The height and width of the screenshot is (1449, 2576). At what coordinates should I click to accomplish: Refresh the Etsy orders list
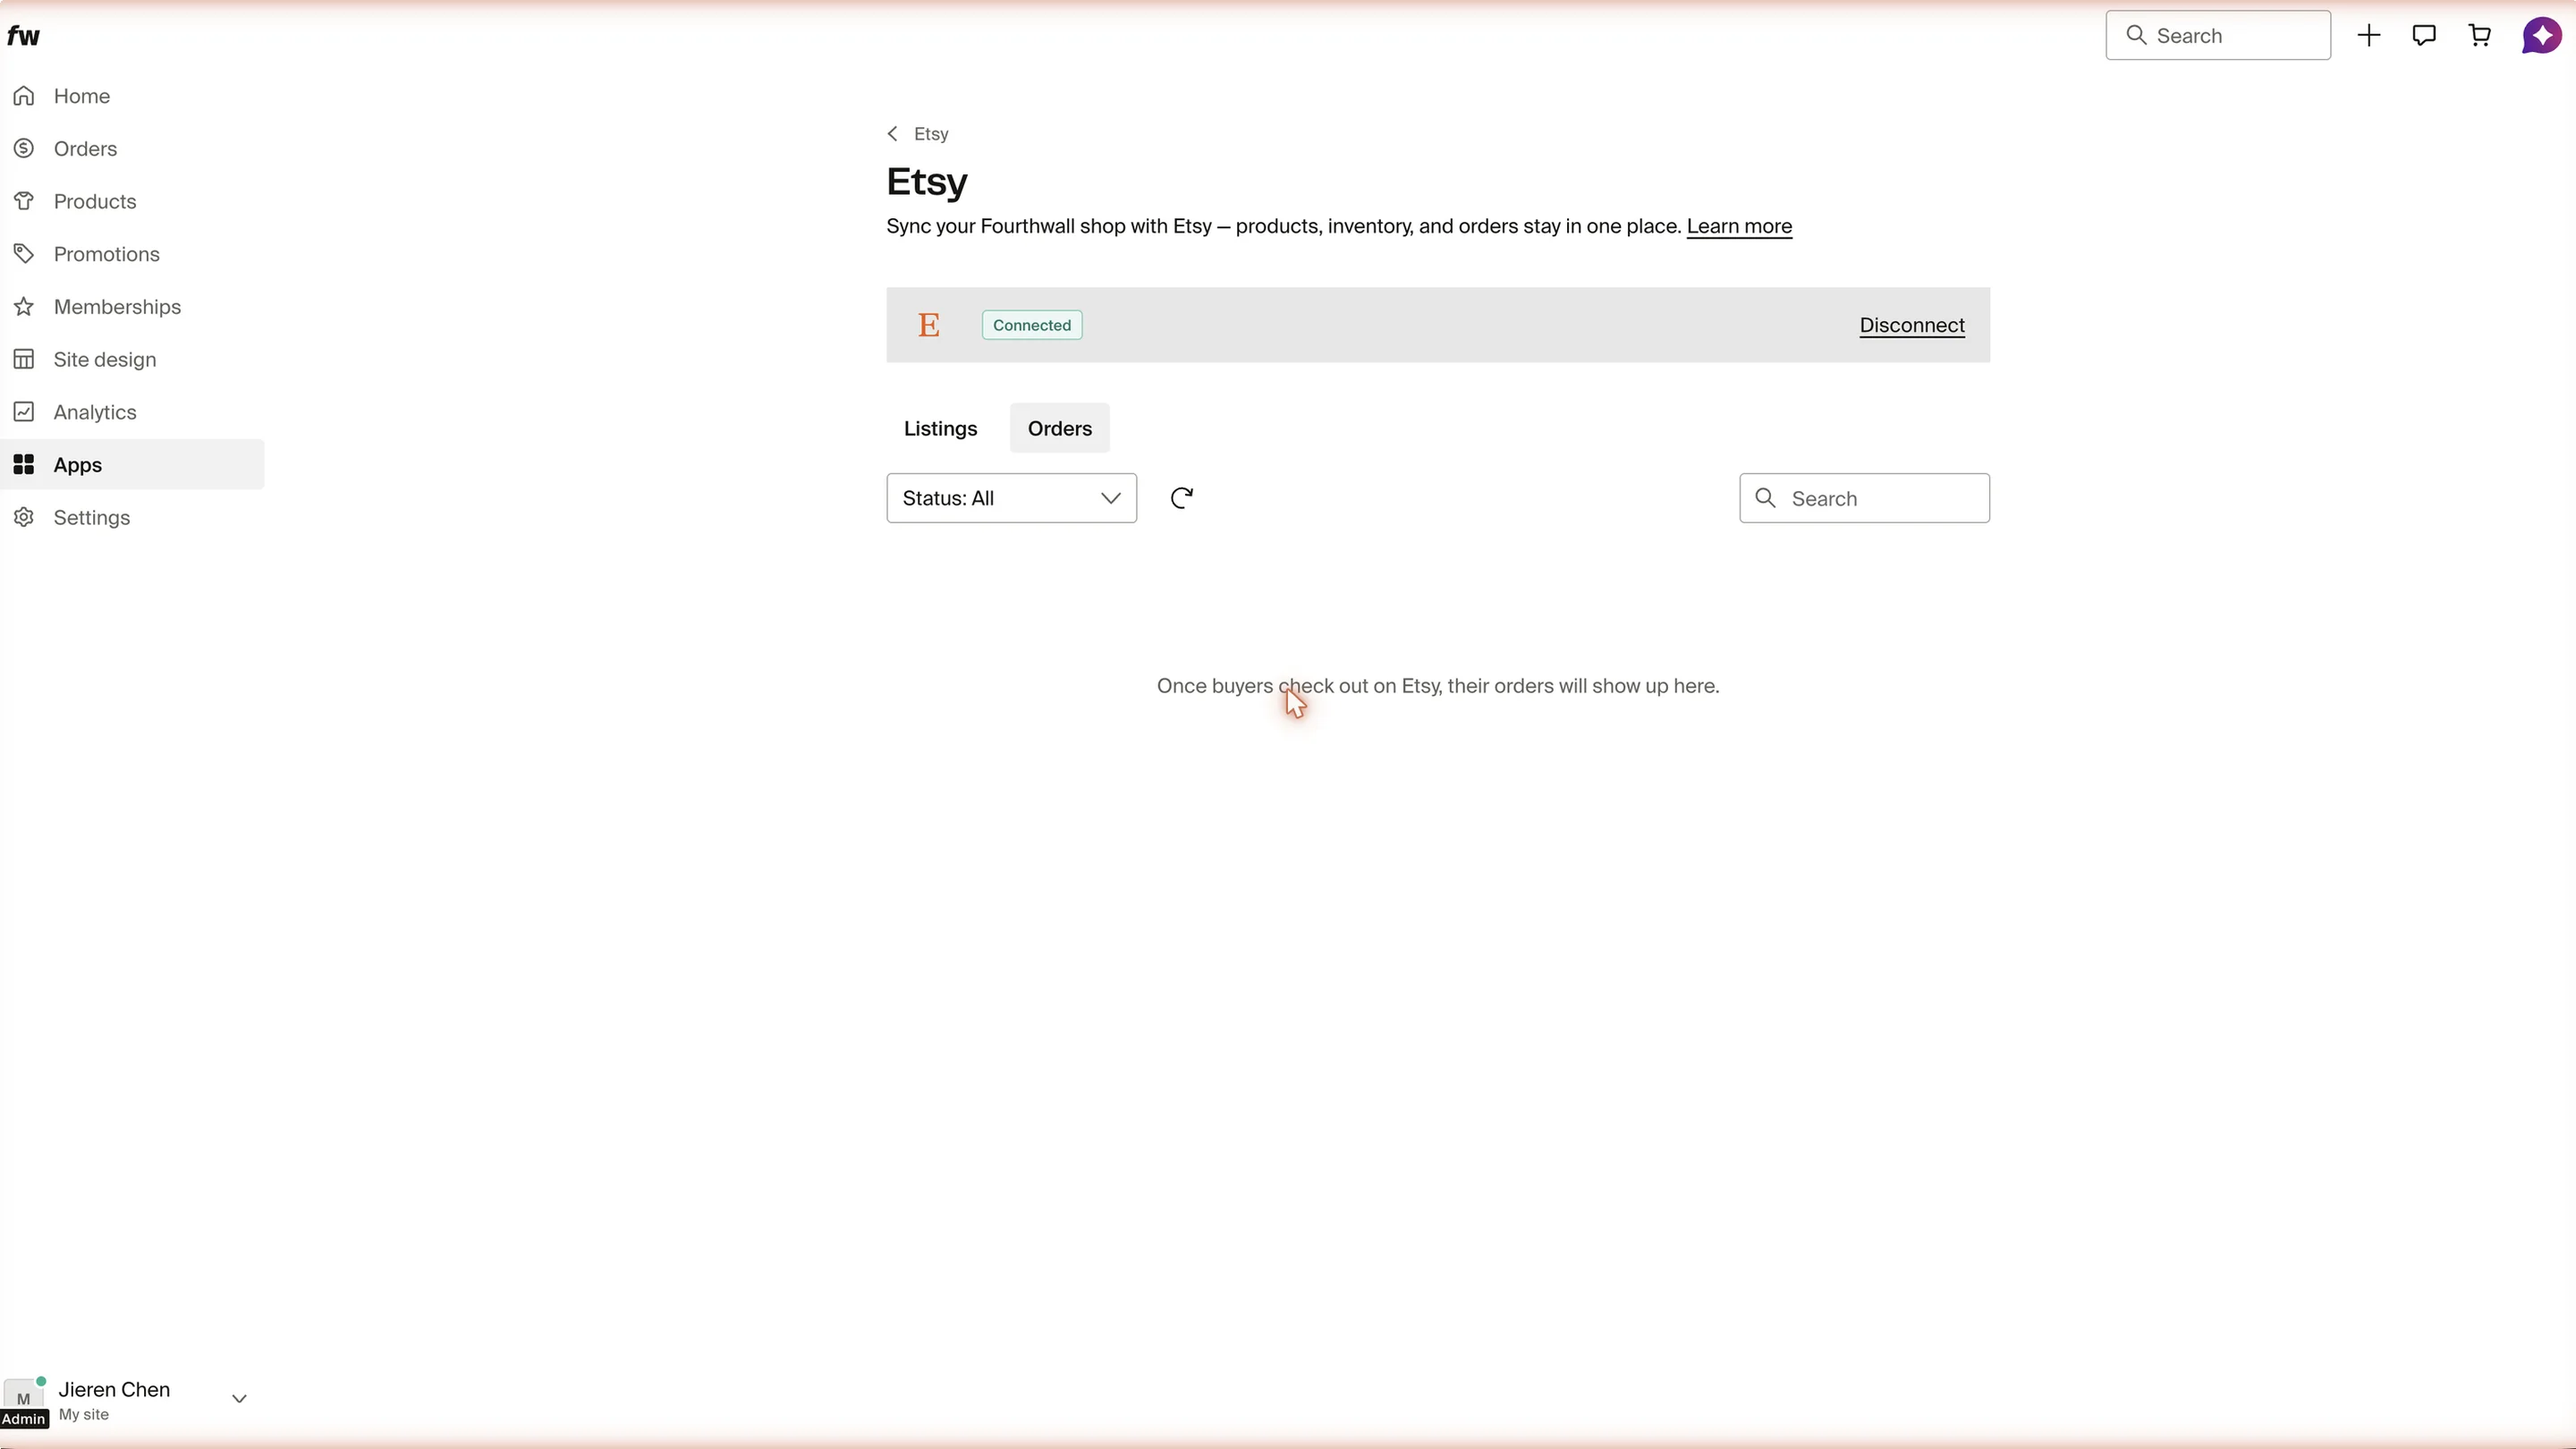click(x=1182, y=498)
